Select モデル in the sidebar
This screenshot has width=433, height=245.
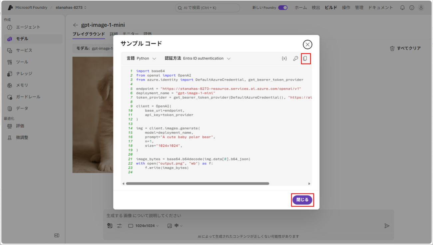click(x=33, y=39)
